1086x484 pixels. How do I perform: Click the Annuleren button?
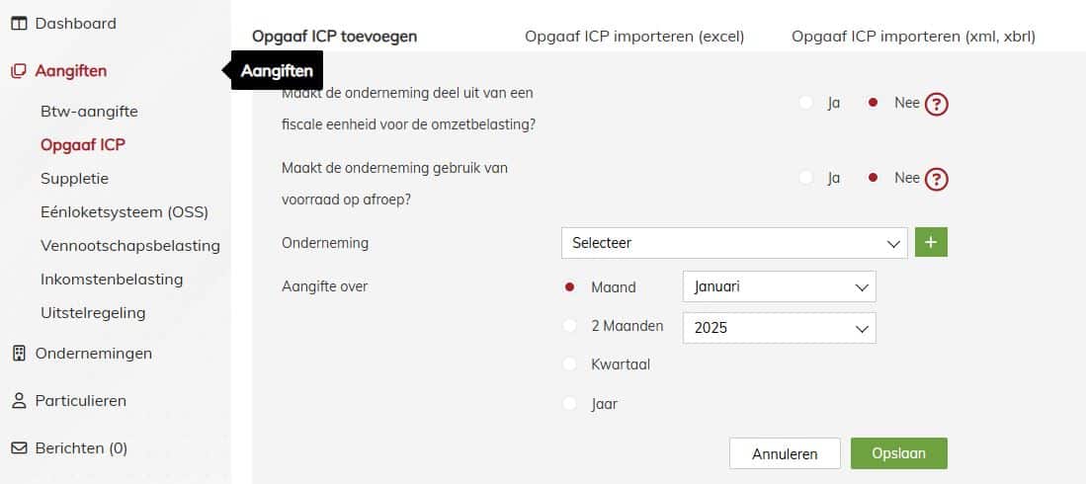(x=785, y=453)
